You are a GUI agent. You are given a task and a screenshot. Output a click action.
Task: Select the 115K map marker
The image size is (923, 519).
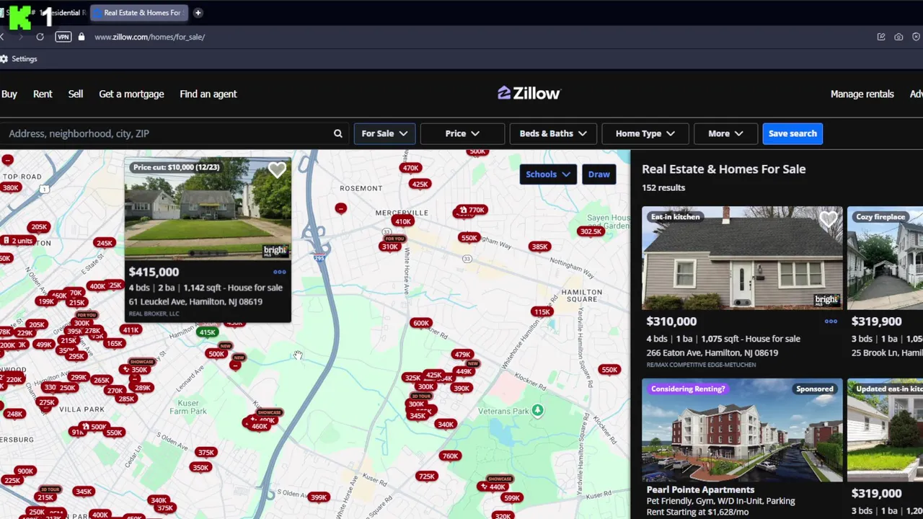(542, 311)
